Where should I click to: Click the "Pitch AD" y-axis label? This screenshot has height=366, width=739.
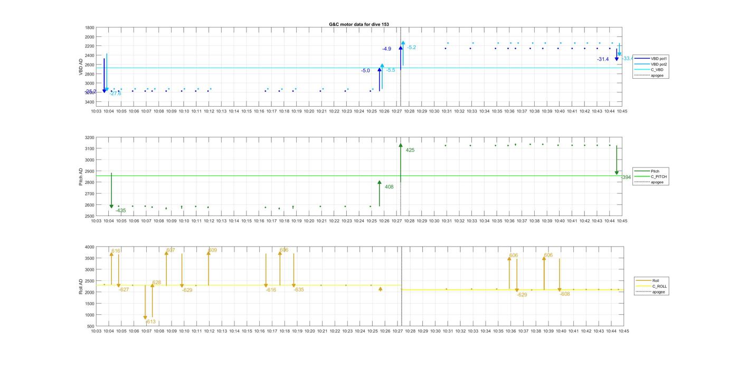[x=81, y=176]
